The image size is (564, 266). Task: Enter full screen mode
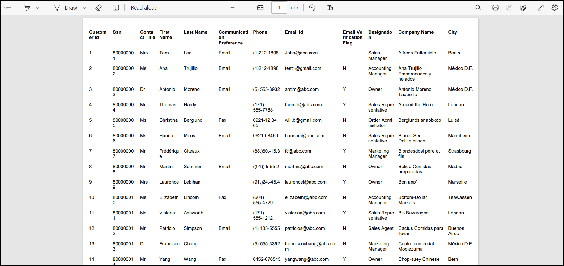pos(540,7)
